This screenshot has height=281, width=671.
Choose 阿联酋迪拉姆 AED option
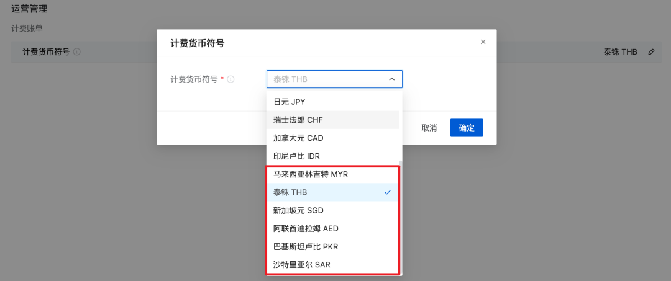click(332, 228)
